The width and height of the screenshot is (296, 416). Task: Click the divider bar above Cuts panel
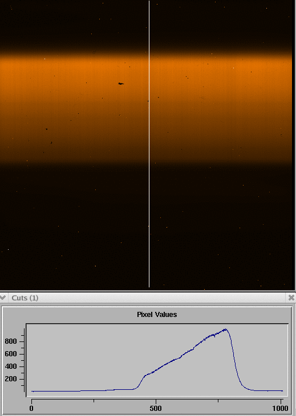pyautogui.click(x=148, y=291)
